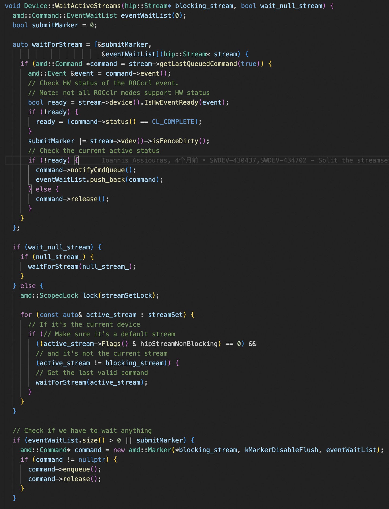The width and height of the screenshot is (389, 509).
Task: Click the streamSetLock variable
Action: click(127, 296)
